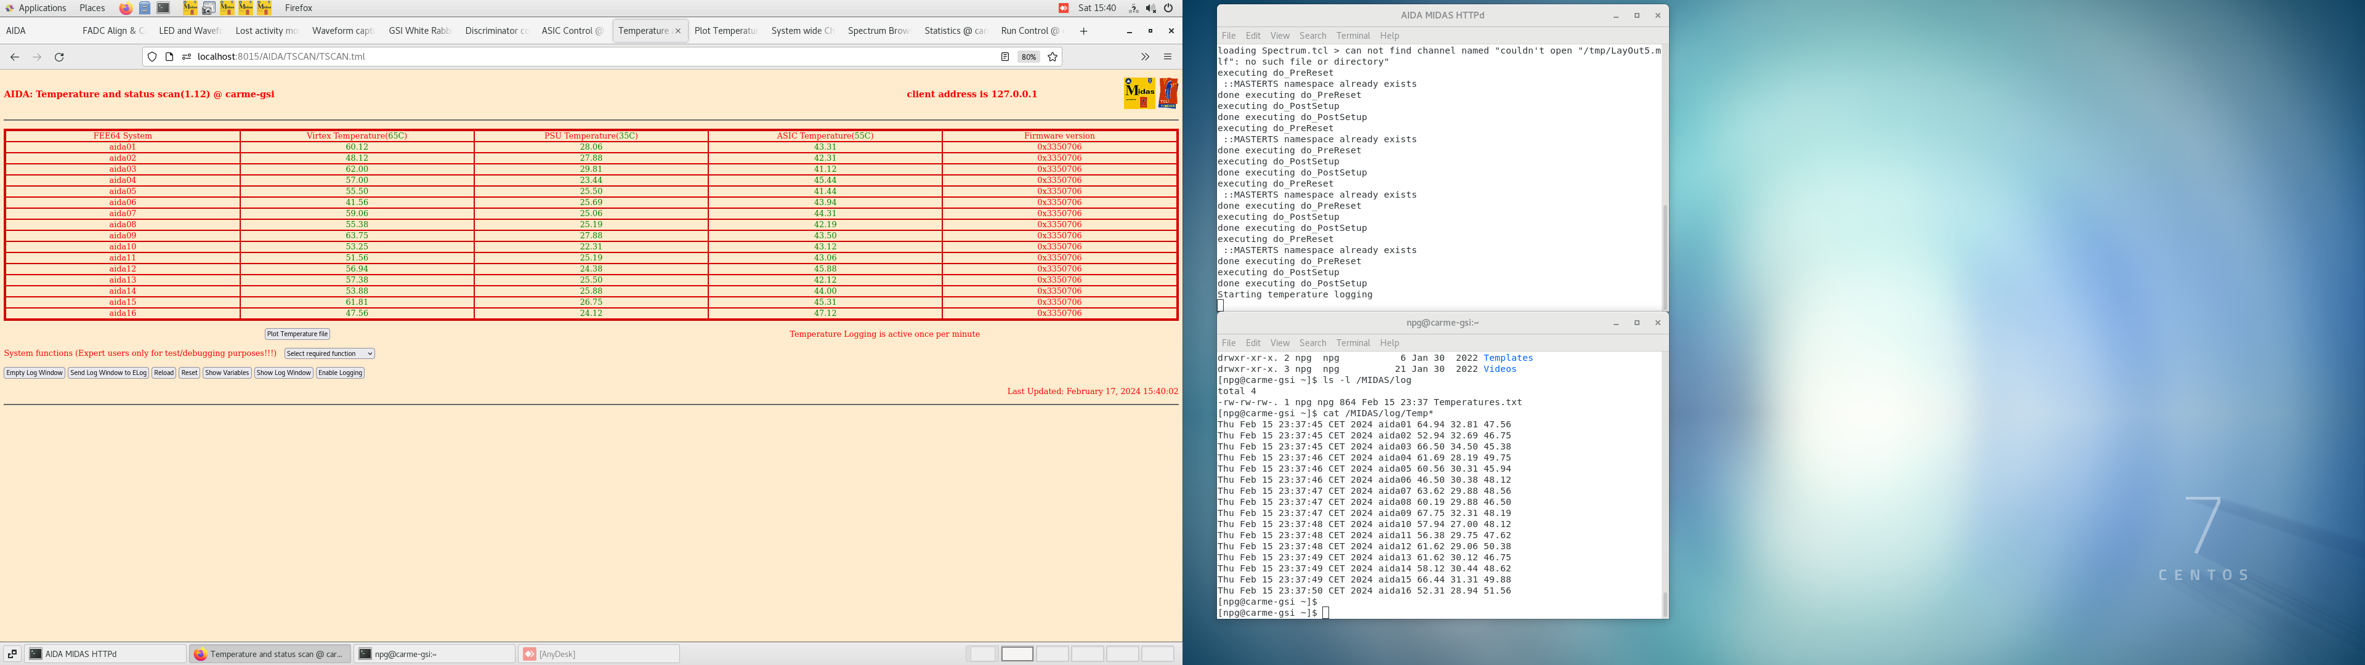Click the Show Variables button
The width and height of the screenshot is (2365, 665).
227,373
